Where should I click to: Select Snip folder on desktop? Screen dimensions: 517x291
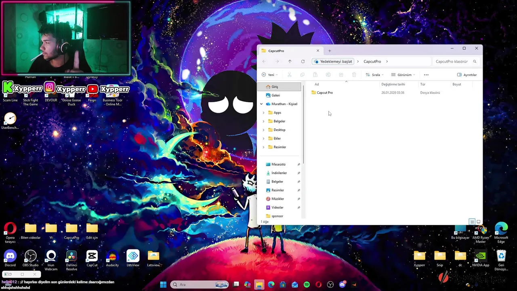click(440, 259)
